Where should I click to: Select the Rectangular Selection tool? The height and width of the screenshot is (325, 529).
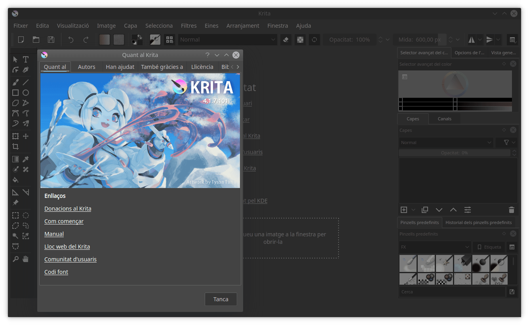[15, 215]
